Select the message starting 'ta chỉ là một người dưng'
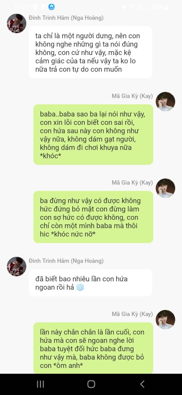Image resolution: width=182 pixels, height=395 pixels. [x=90, y=52]
